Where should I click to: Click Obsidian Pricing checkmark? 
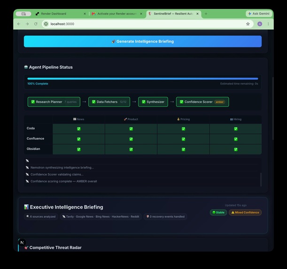pos(183,149)
